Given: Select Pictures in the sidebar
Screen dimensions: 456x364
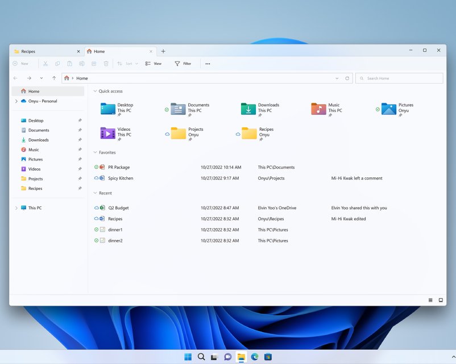Looking at the screenshot, I should click(x=48, y=159).
